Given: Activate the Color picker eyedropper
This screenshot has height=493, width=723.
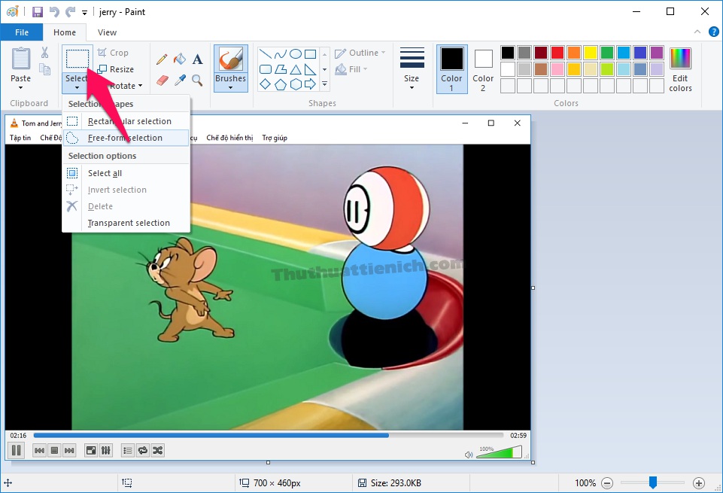Looking at the screenshot, I should [x=180, y=80].
